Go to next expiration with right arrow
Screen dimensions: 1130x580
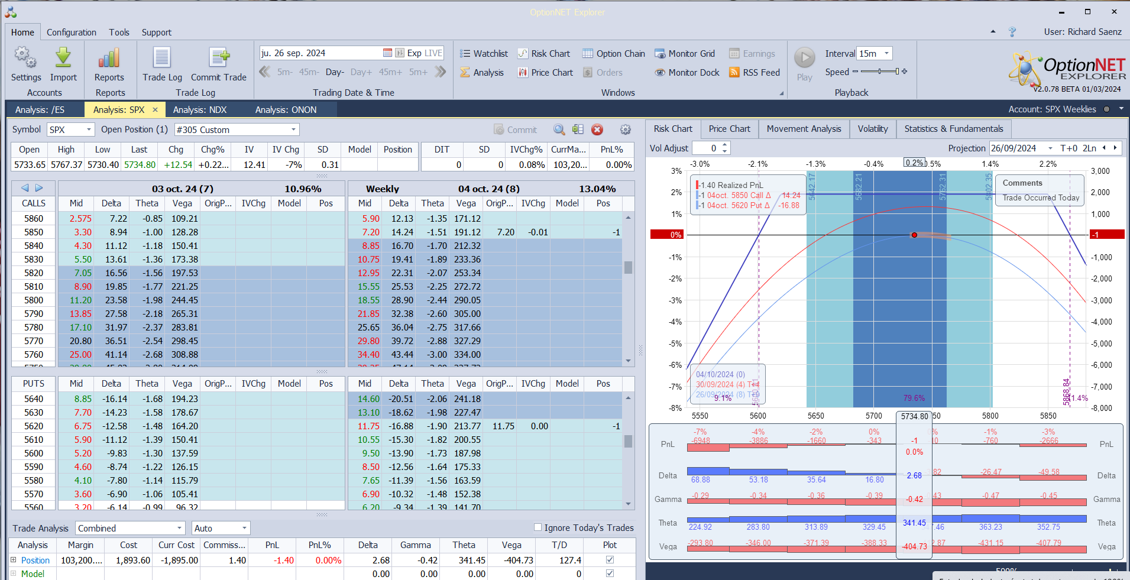pos(39,188)
